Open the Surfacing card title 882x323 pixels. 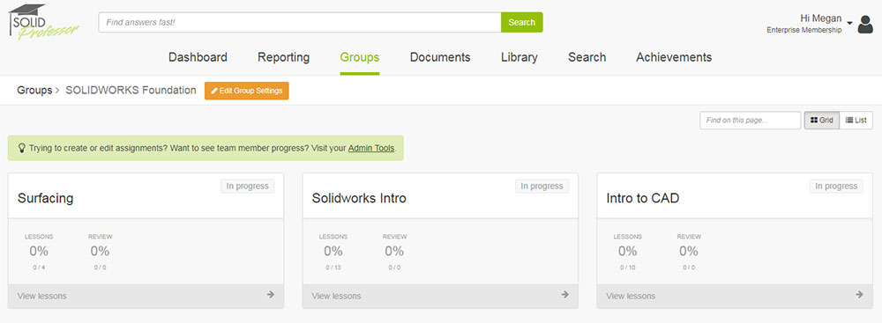coord(46,198)
